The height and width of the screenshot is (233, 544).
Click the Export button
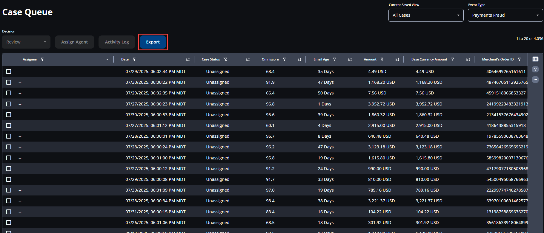[x=153, y=42]
